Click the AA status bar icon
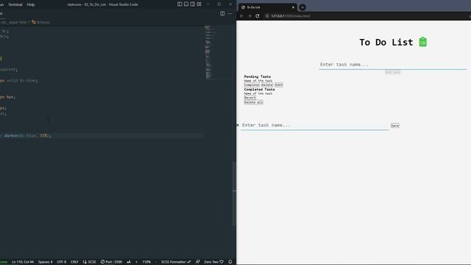Viewport: 471px width, 265px height. point(129,262)
